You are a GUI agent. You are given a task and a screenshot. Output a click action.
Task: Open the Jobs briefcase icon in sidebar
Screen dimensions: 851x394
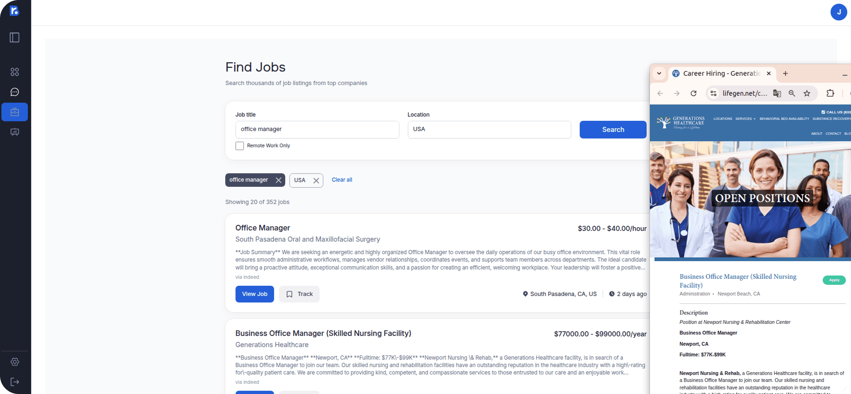[14, 112]
